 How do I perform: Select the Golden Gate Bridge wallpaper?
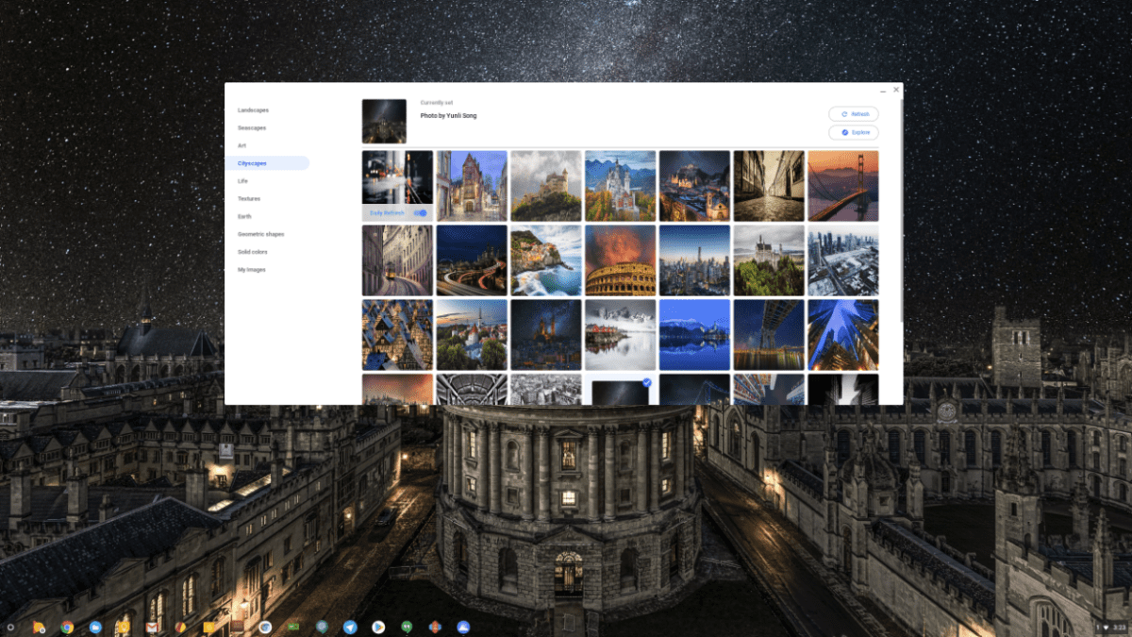click(844, 185)
